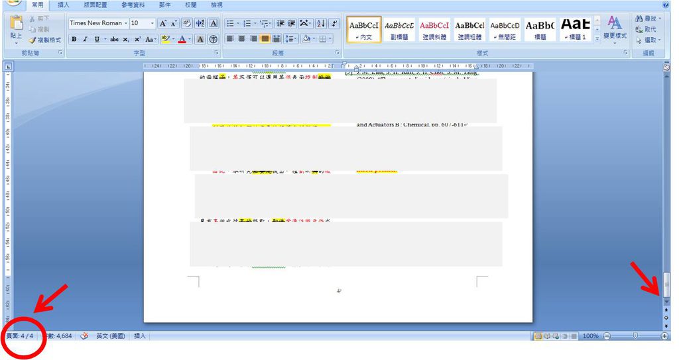Align text left
This screenshot has height=360, width=679.
[230, 39]
